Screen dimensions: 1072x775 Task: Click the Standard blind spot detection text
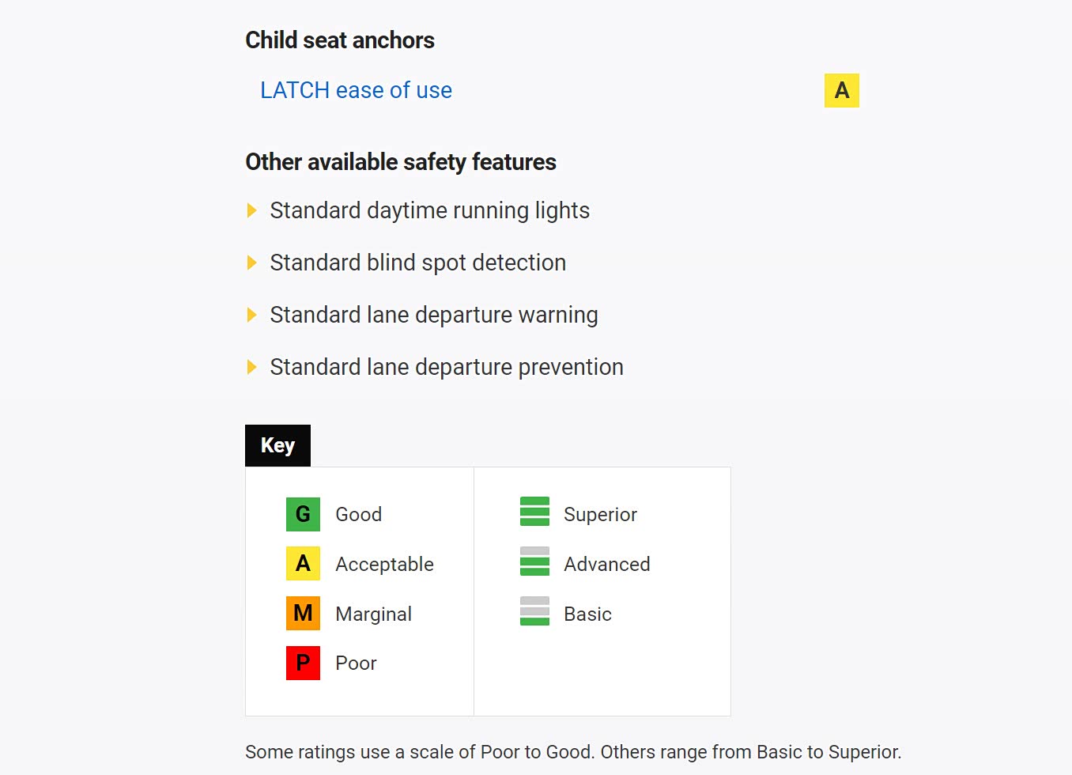(x=417, y=263)
